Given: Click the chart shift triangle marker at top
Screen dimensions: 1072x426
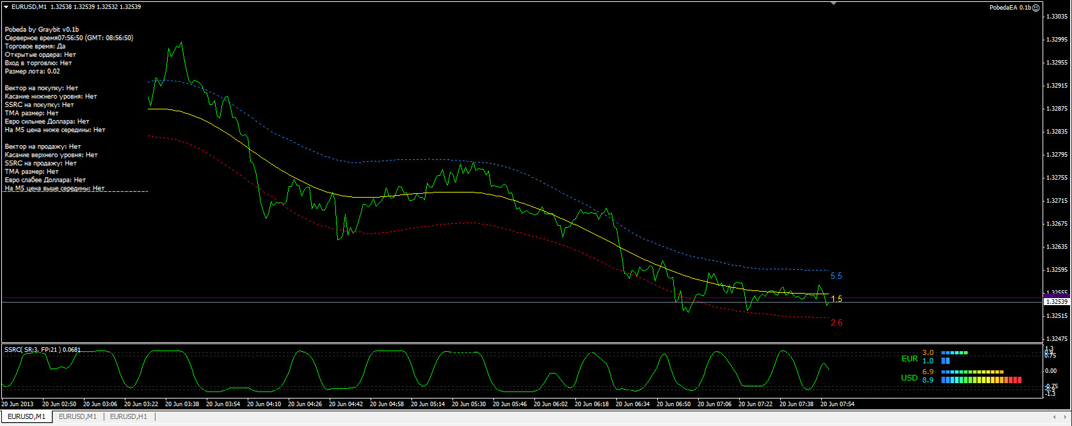Looking at the screenshot, I should 833,3.
